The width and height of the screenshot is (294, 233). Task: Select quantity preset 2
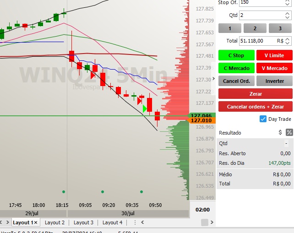click(255, 28)
